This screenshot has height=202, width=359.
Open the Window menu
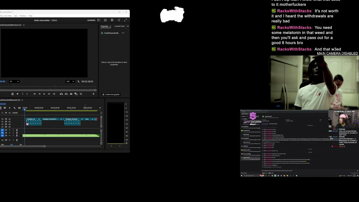coord(23,16)
